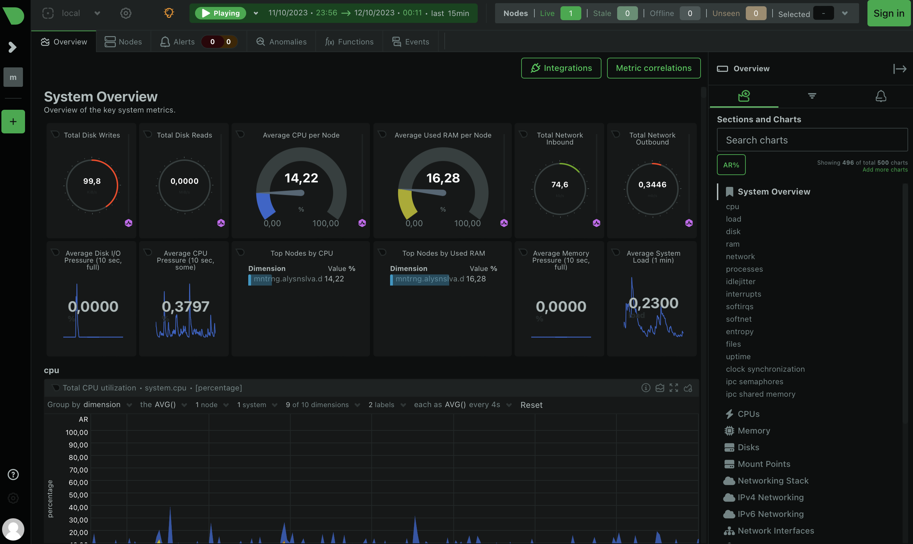Toggle the AR% filter button
The image size is (913, 544).
coord(731,165)
